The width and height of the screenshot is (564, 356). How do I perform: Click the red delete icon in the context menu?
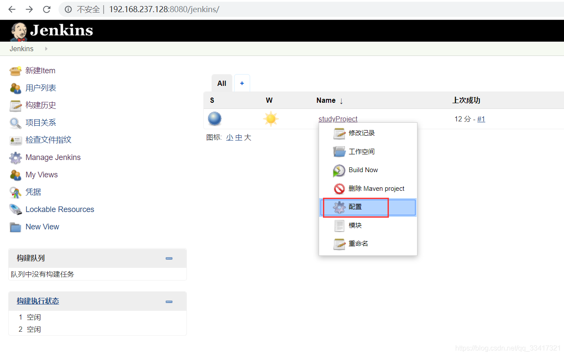(x=339, y=189)
